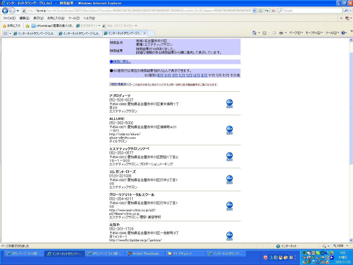The image size is (353, 265).
Task: Start the search with the Google magnifier
Action: tap(346, 11)
